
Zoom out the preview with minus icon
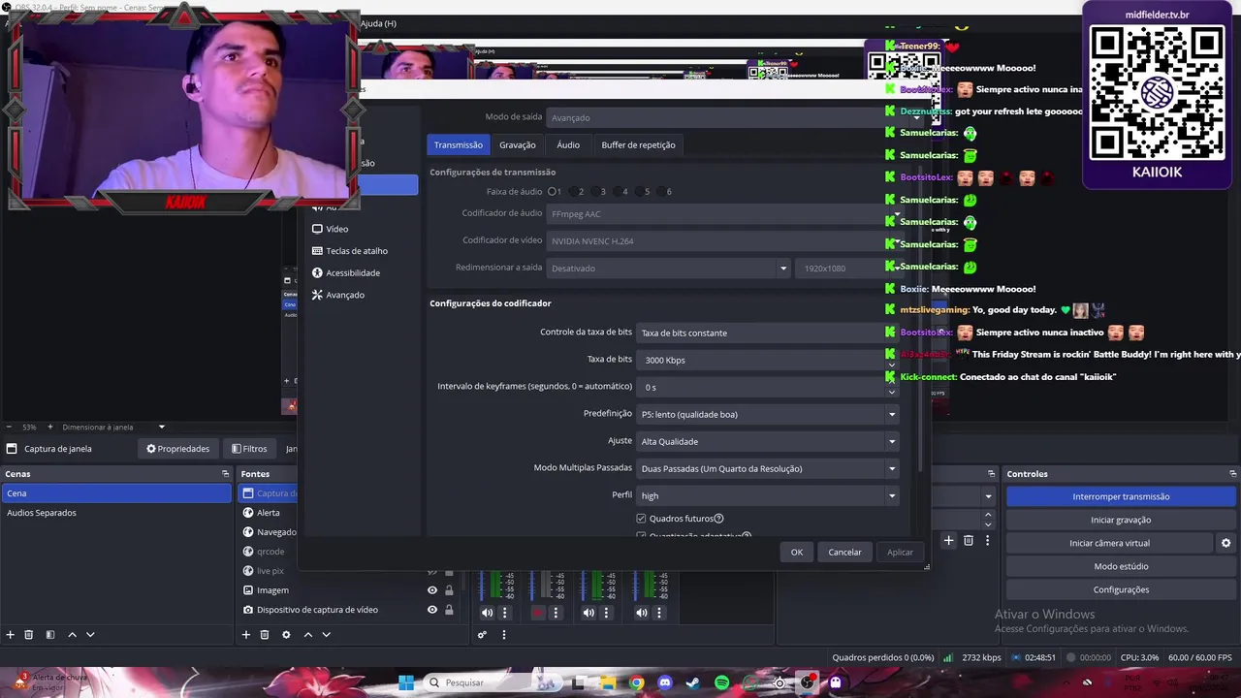pyautogui.click(x=9, y=427)
